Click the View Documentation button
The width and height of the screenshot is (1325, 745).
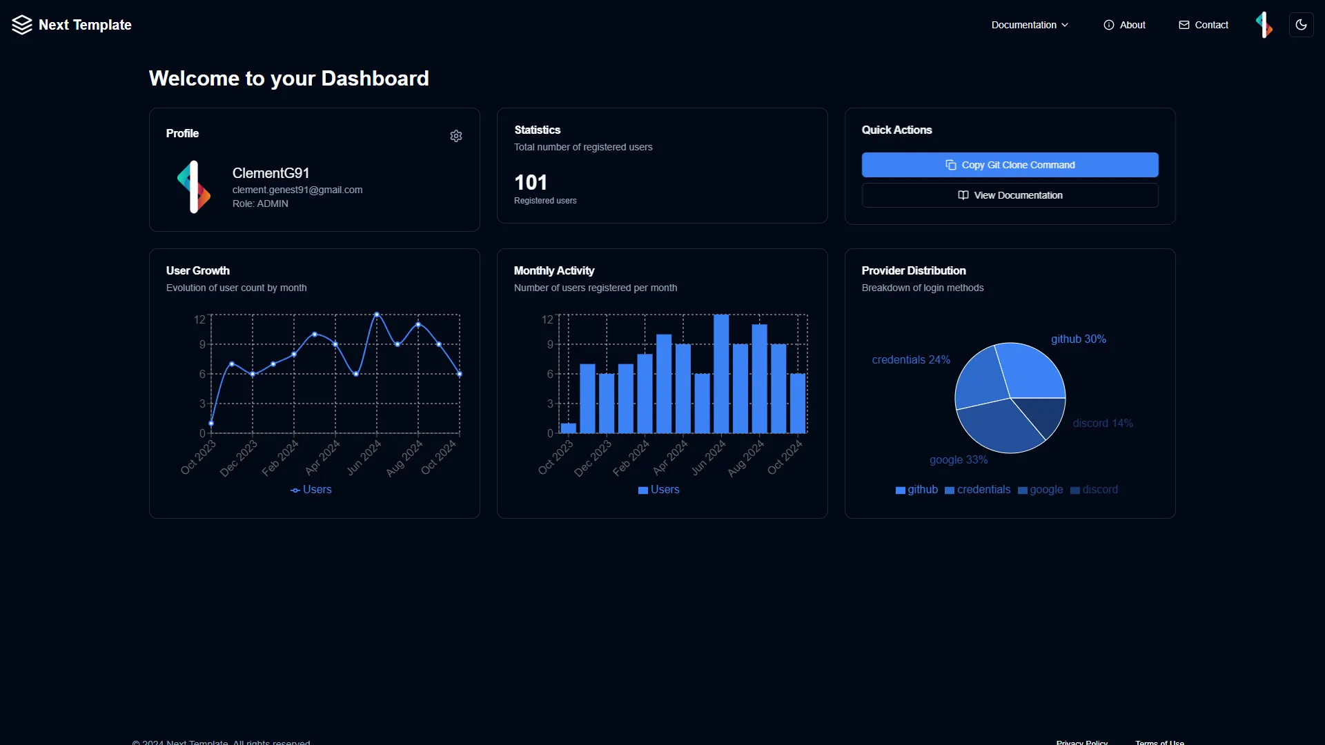click(x=1010, y=195)
